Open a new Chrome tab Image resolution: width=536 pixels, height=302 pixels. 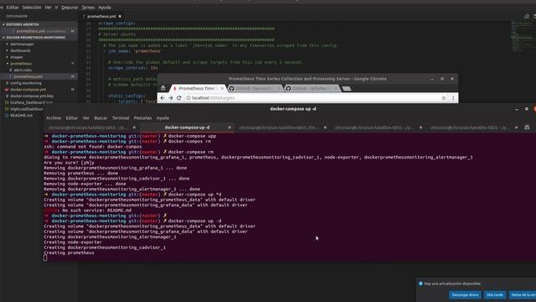pos(346,89)
